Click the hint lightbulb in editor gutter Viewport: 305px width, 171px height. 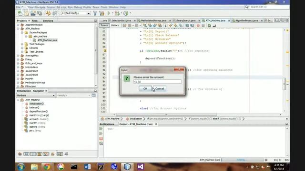(x=105, y=51)
